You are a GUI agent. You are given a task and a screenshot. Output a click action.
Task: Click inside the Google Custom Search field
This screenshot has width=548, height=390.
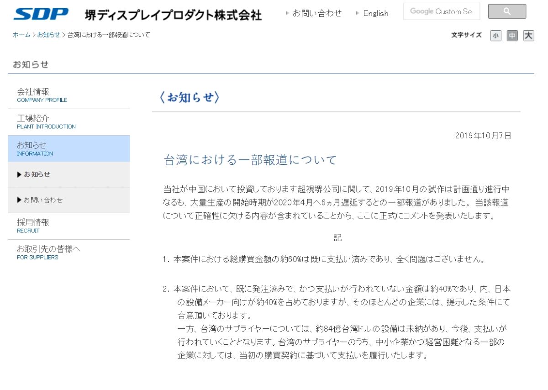[441, 11]
